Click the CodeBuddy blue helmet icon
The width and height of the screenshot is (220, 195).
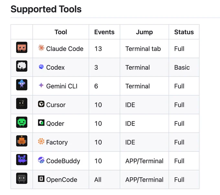41,160
